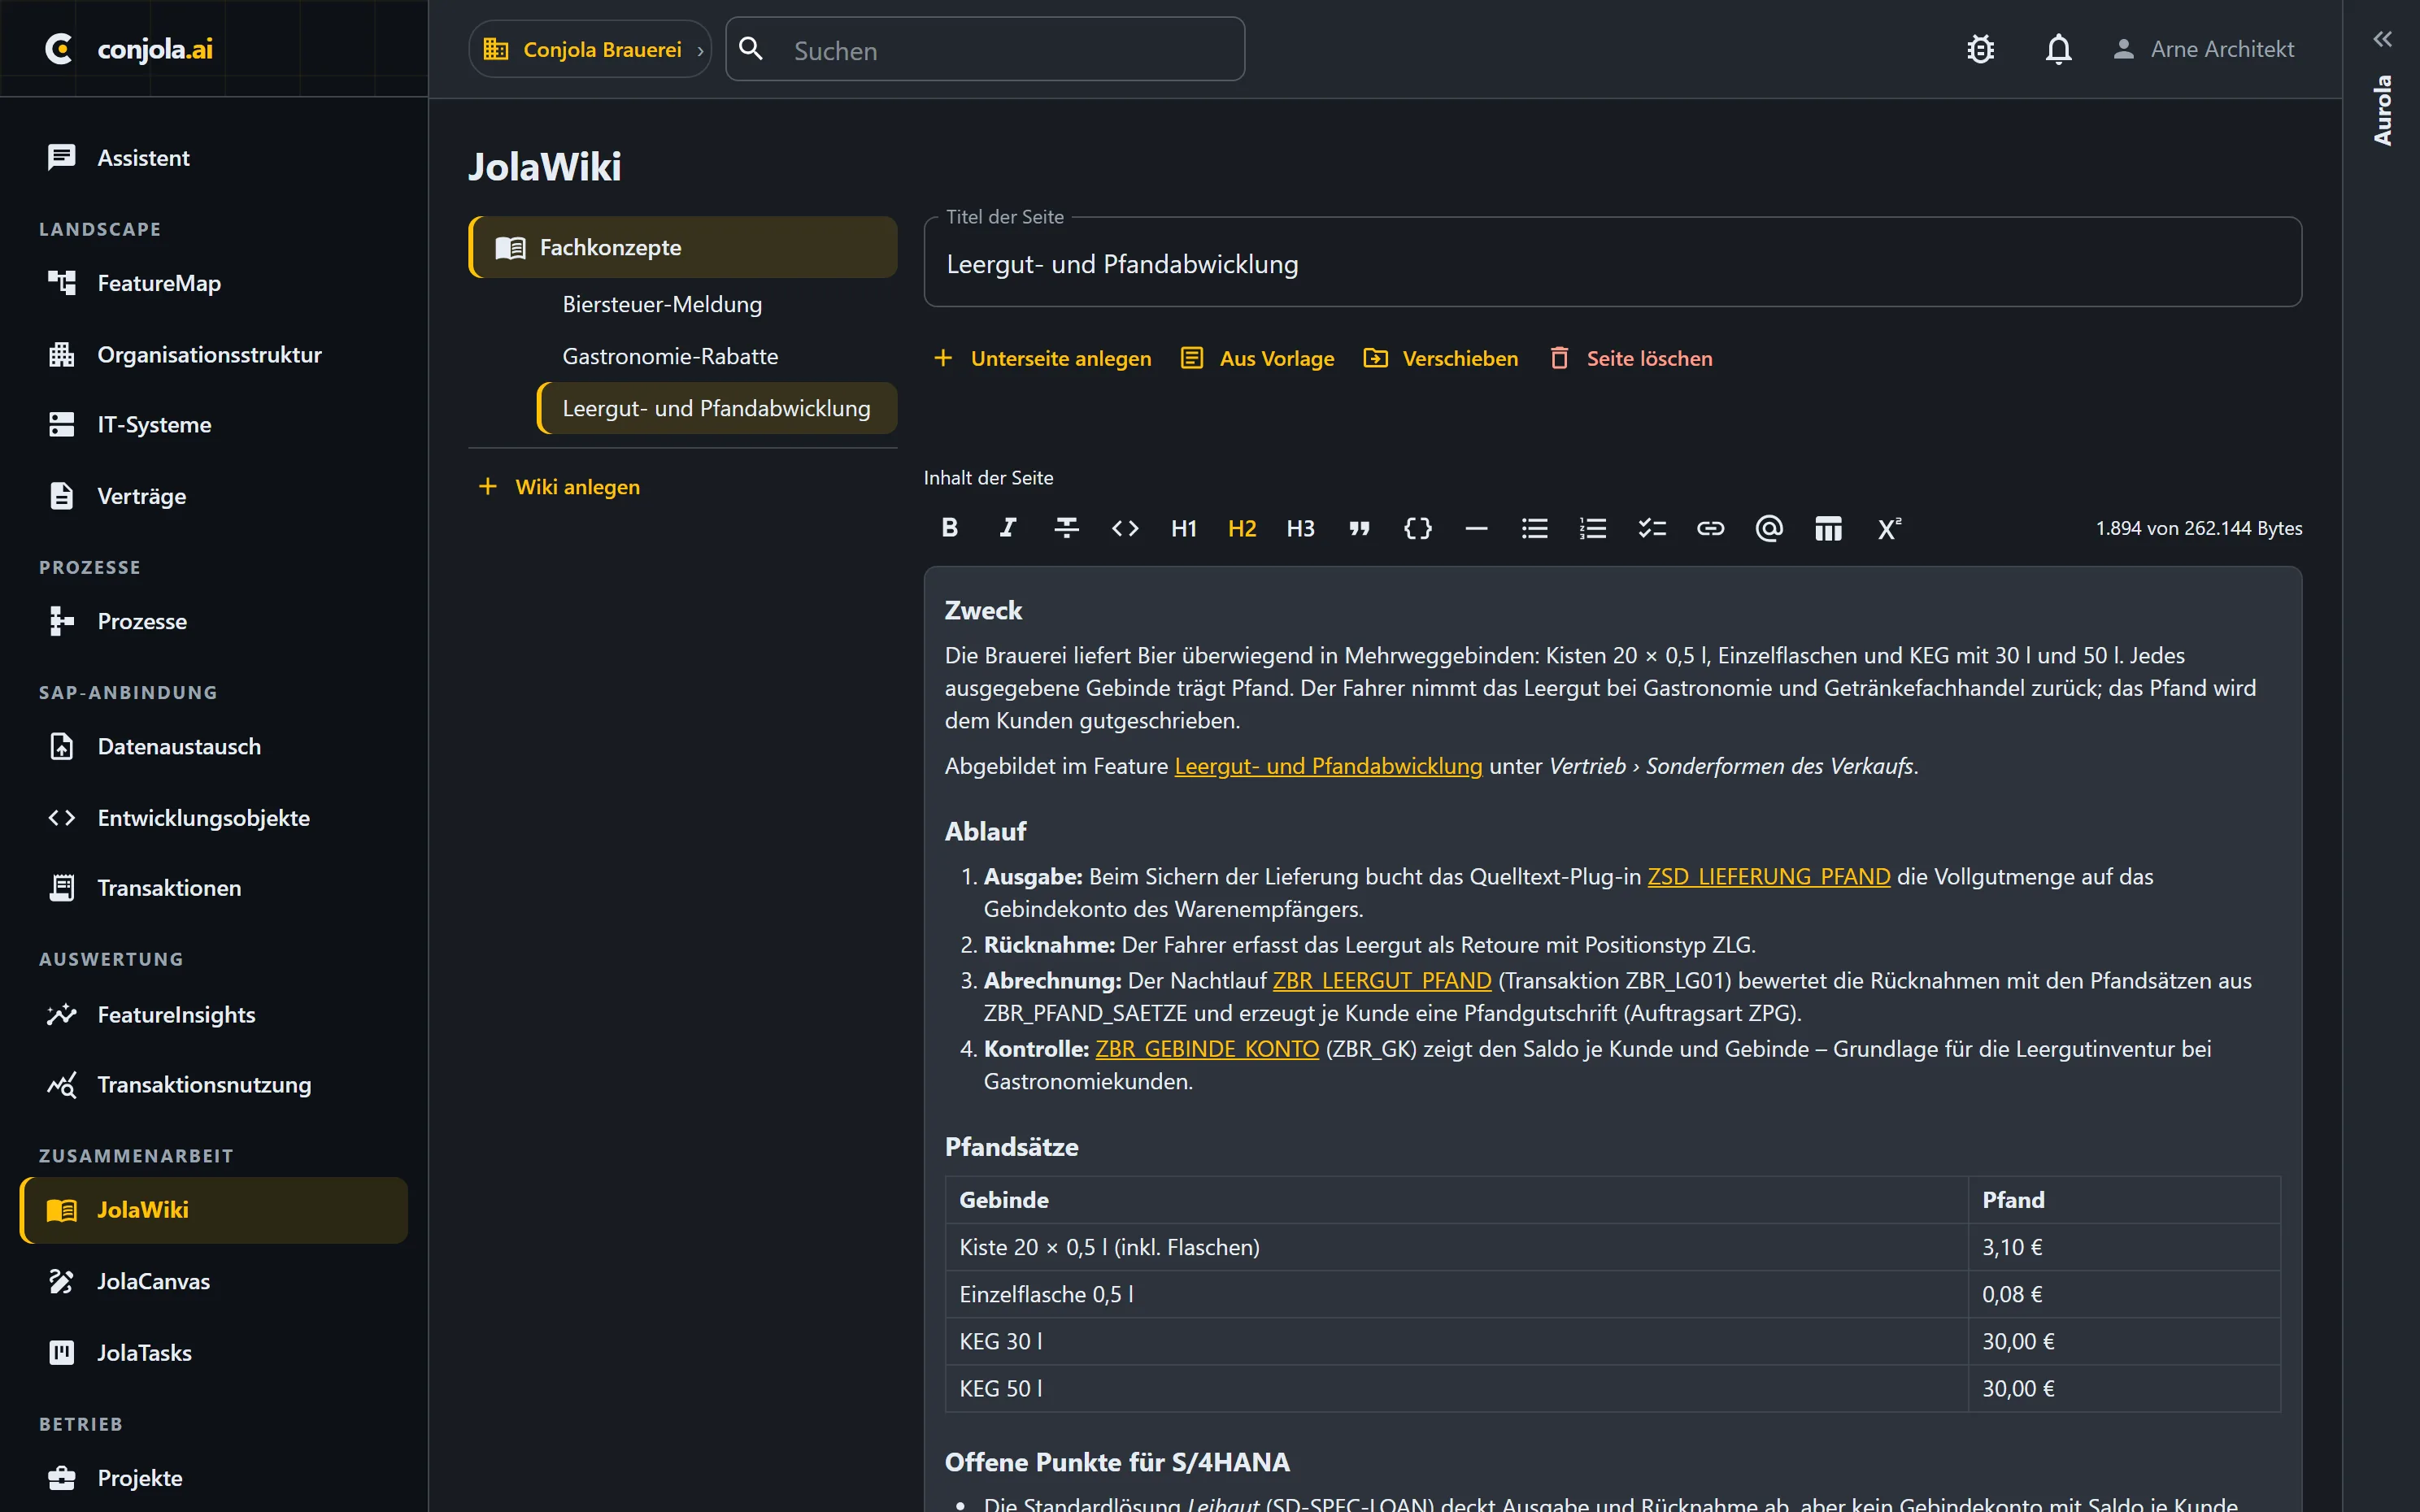The image size is (2420, 1512).
Task: Follow the ZSD_LIEFERUNG_PFAND link
Action: tap(1768, 877)
